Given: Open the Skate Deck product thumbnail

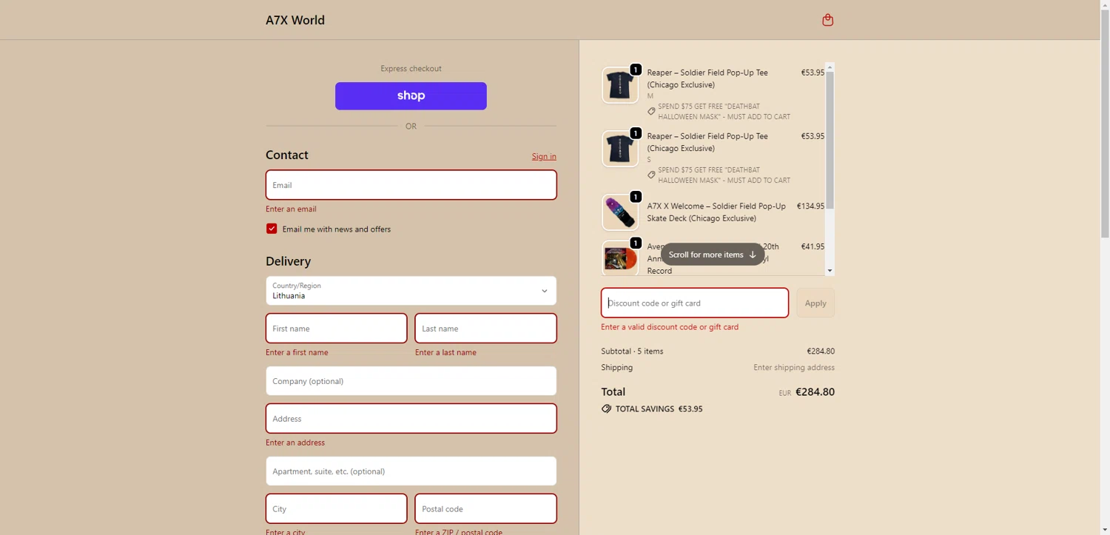Looking at the screenshot, I should click(x=620, y=212).
